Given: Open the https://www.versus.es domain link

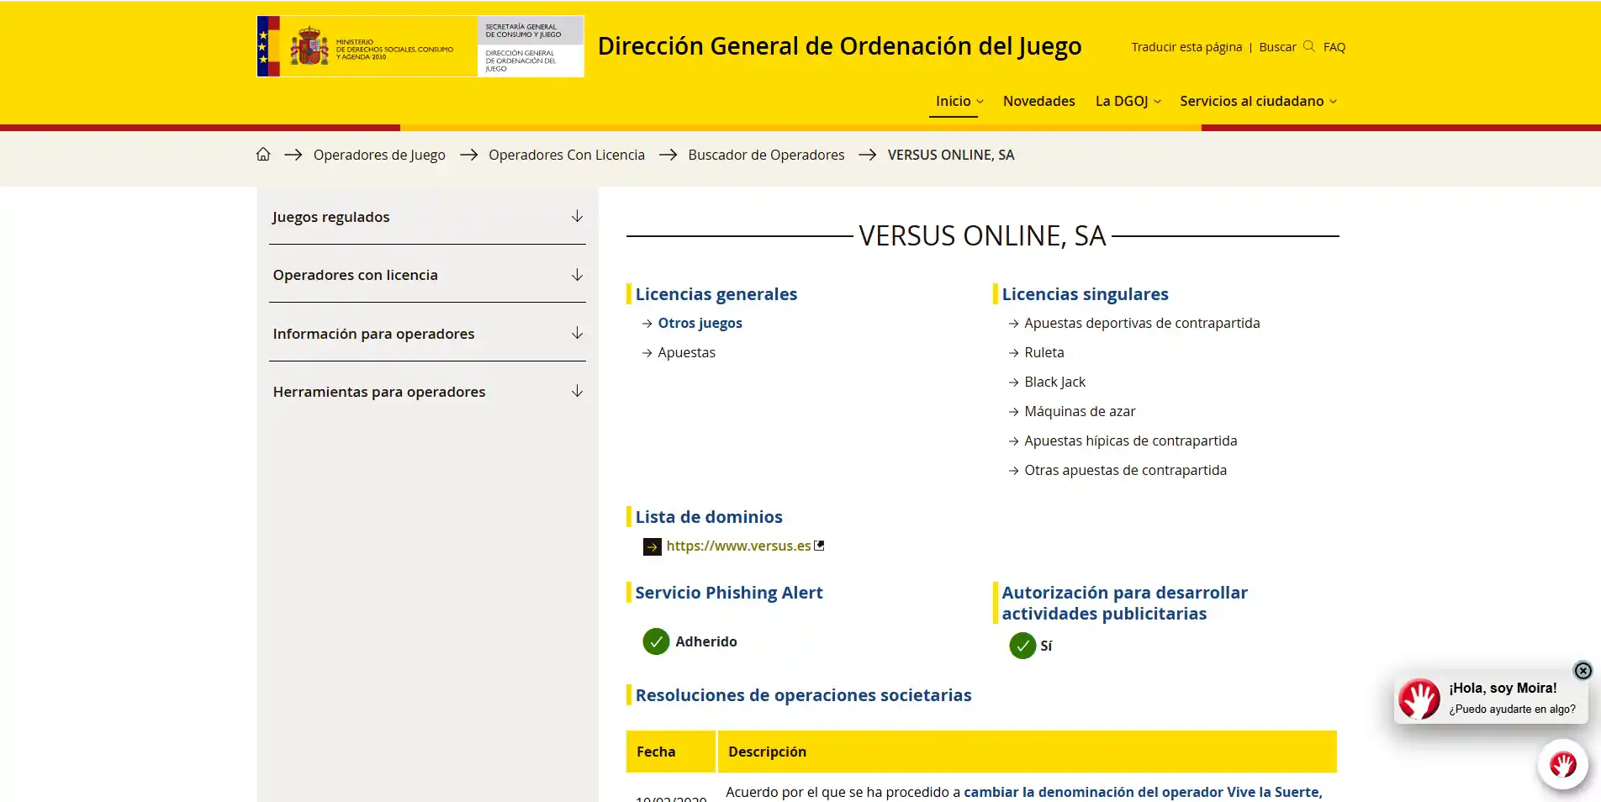Looking at the screenshot, I should 738,546.
